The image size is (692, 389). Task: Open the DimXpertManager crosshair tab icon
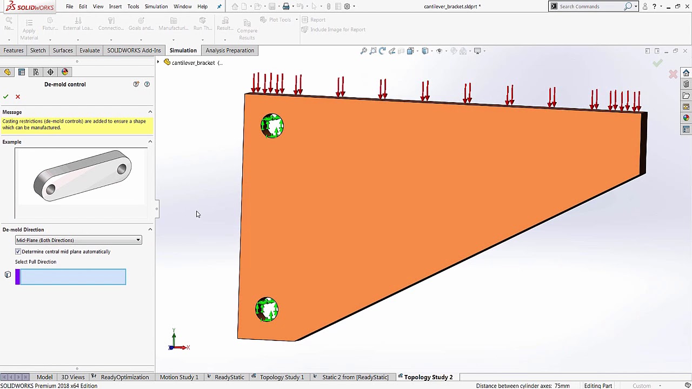point(50,72)
